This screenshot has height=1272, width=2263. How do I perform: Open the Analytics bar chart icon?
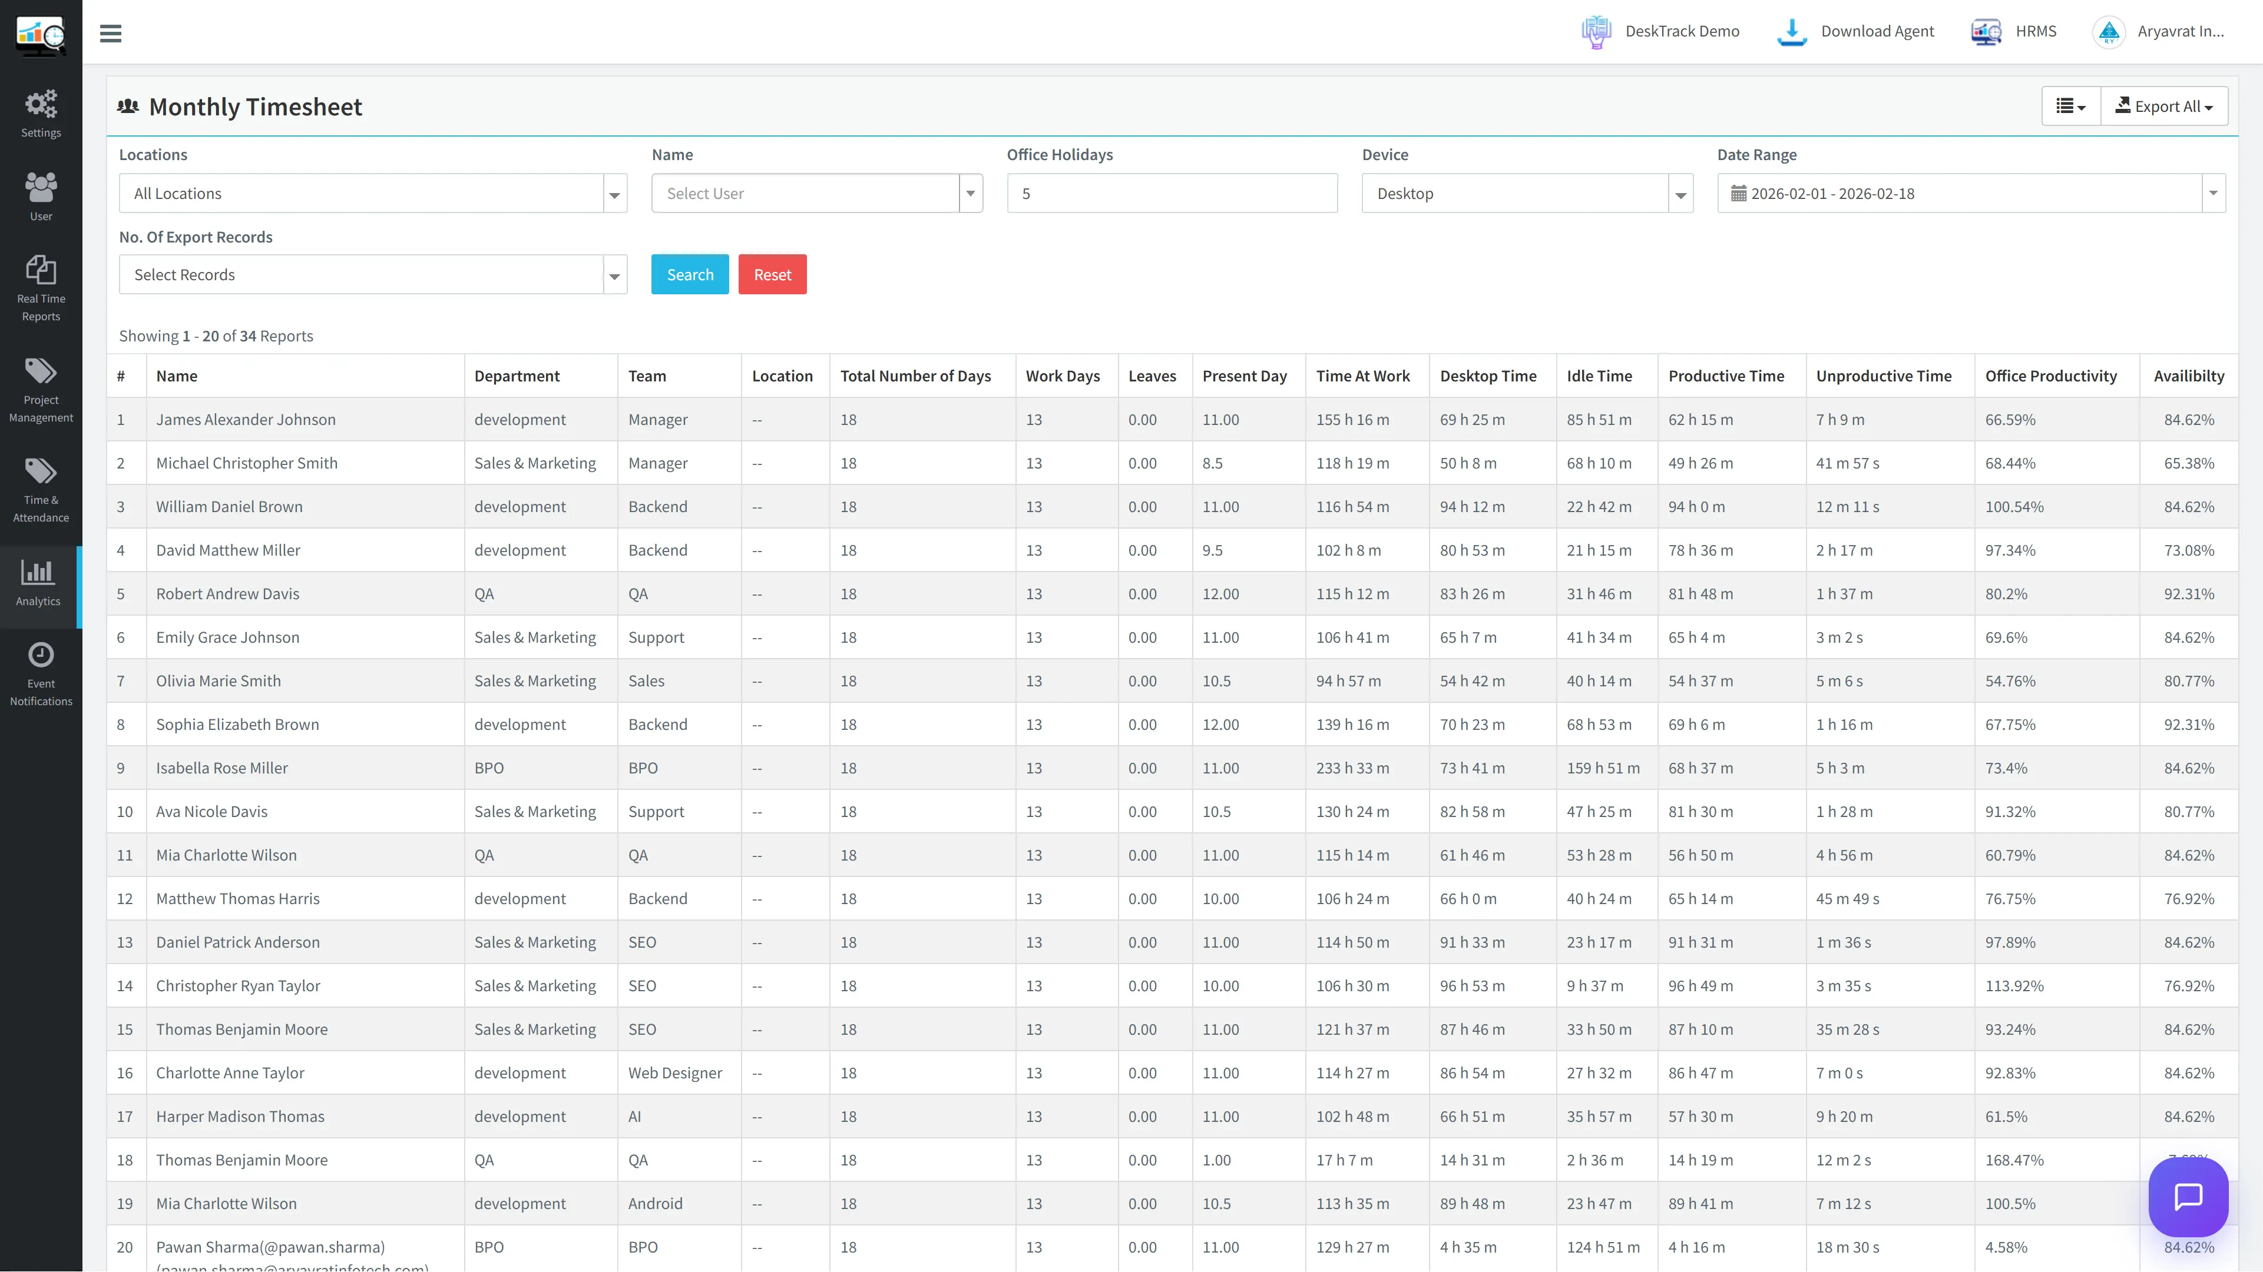tap(38, 572)
